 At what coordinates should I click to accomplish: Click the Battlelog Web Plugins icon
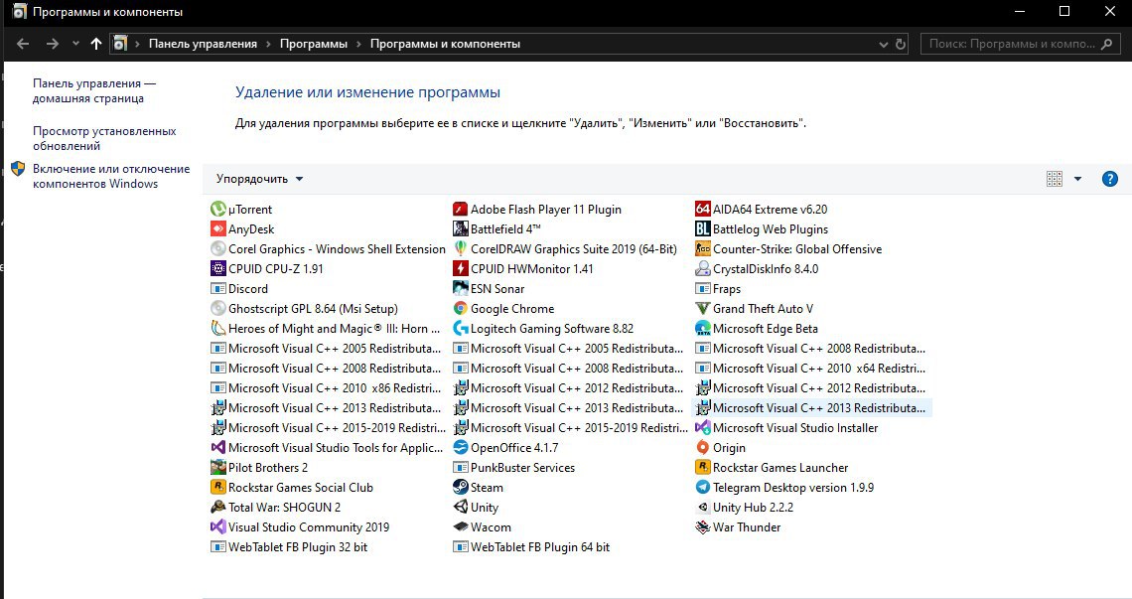click(x=702, y=229)
